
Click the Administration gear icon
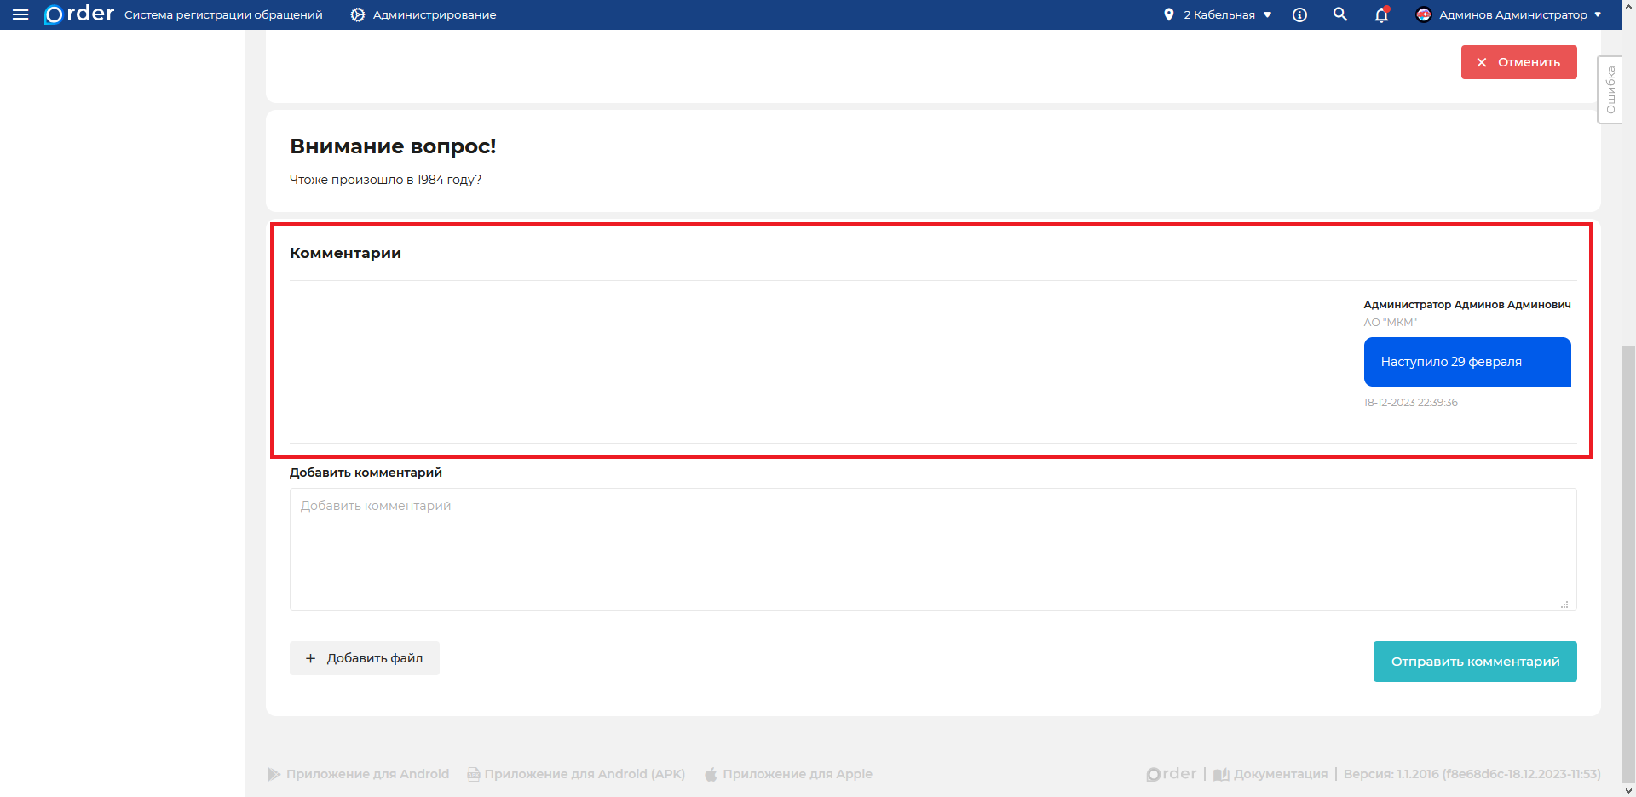[x=358, y=14]
